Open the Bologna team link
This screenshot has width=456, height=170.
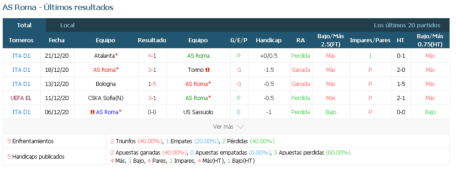[x=106, y=84]
